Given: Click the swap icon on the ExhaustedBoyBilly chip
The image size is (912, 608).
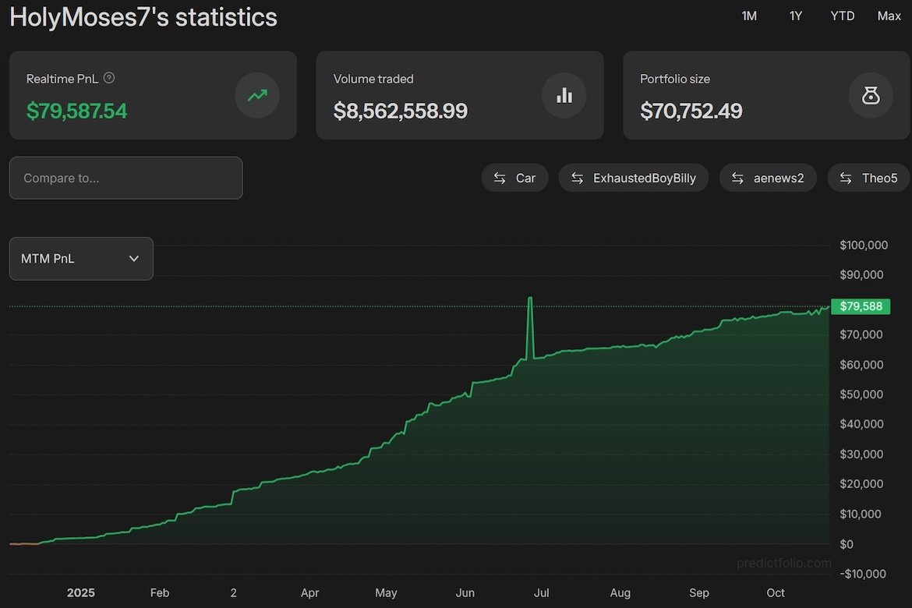Looking at the screenshot, I should pyautogui.click(x=577, y=178).
